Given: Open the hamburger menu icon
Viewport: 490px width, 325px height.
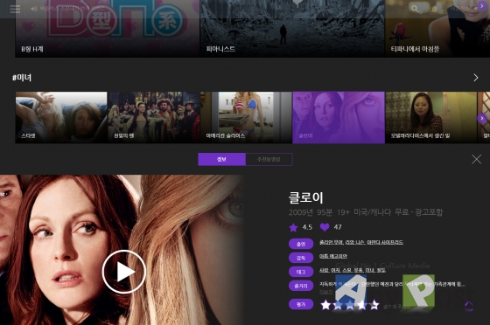Looking at the screenshot, I should 15,9.
